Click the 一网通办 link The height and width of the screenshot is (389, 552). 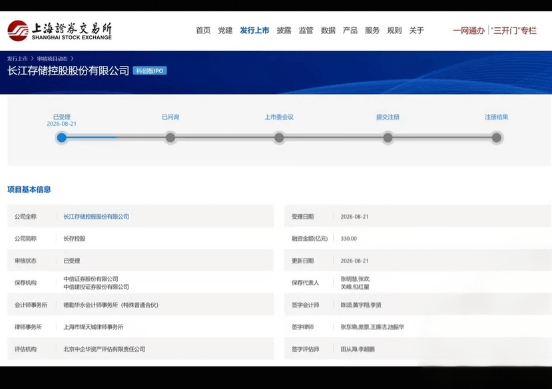[469, 31]
